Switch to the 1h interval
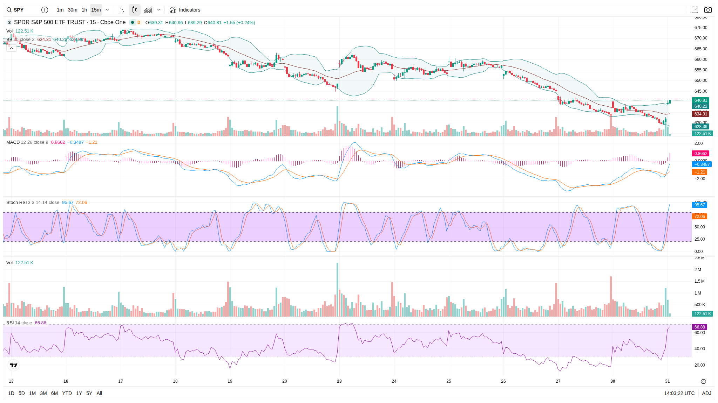The image size is (718, 403). point(84,10)
